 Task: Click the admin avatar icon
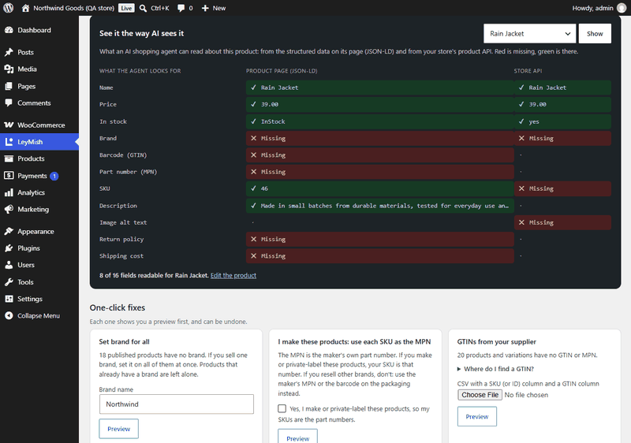point(622,8)
